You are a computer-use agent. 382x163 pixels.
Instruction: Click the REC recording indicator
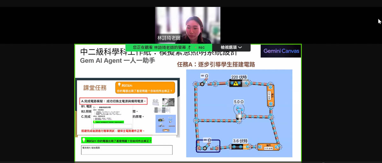(x=200, y=47)
